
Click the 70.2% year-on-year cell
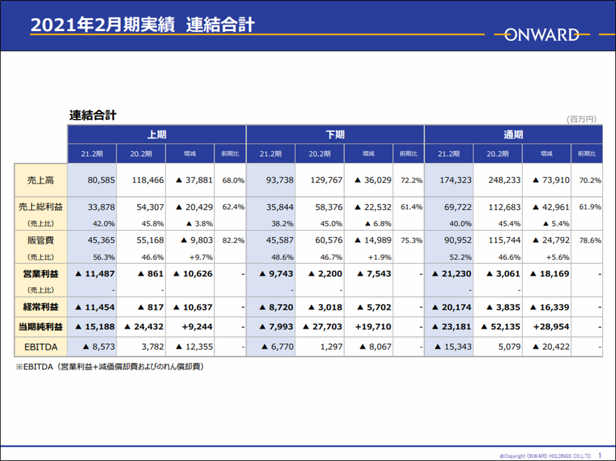590,180
